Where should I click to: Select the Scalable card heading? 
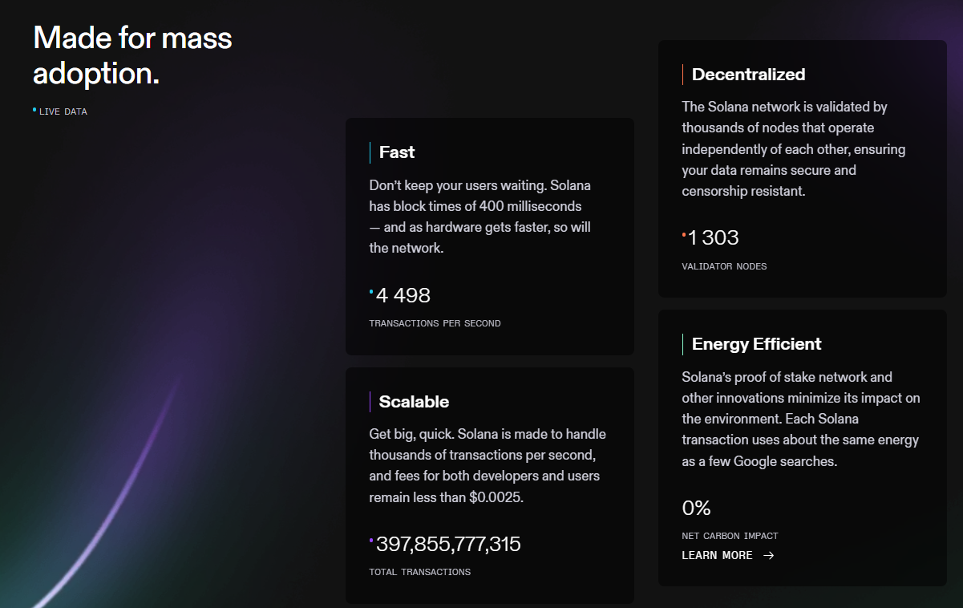point(414,402)
